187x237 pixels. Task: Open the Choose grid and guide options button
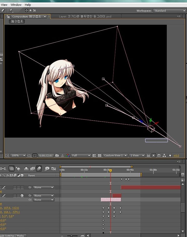point(29,155)
